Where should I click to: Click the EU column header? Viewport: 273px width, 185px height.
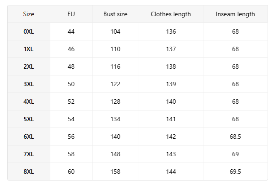point(71,14)
